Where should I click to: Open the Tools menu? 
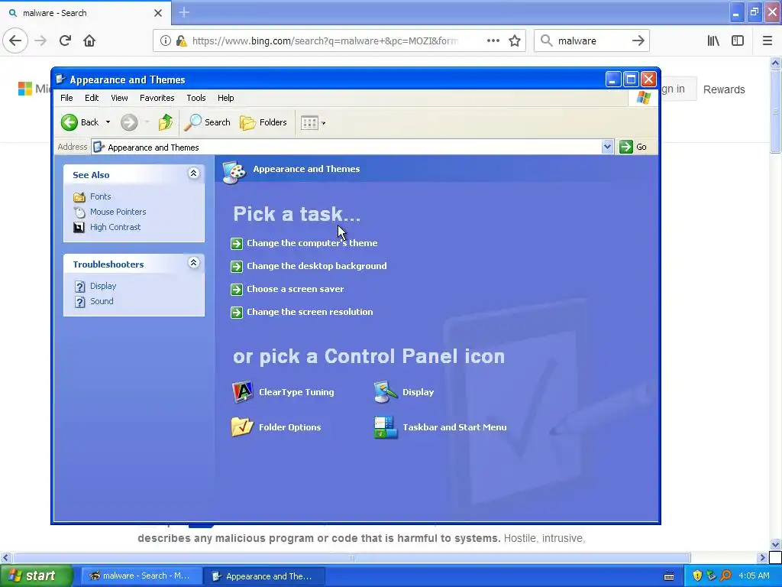pos(196,98)
